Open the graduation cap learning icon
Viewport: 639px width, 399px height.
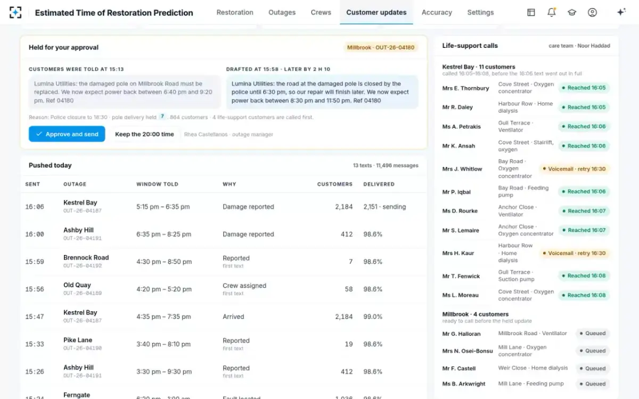click(x=572, y=12)
